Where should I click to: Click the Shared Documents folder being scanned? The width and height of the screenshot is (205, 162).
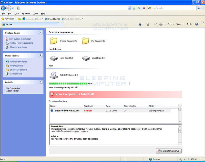pyautogui.click(x=54, y=40)
